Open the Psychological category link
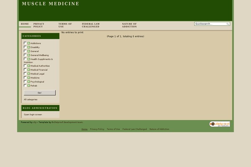This screenshot has height=167, width=251. coord(37,82)
